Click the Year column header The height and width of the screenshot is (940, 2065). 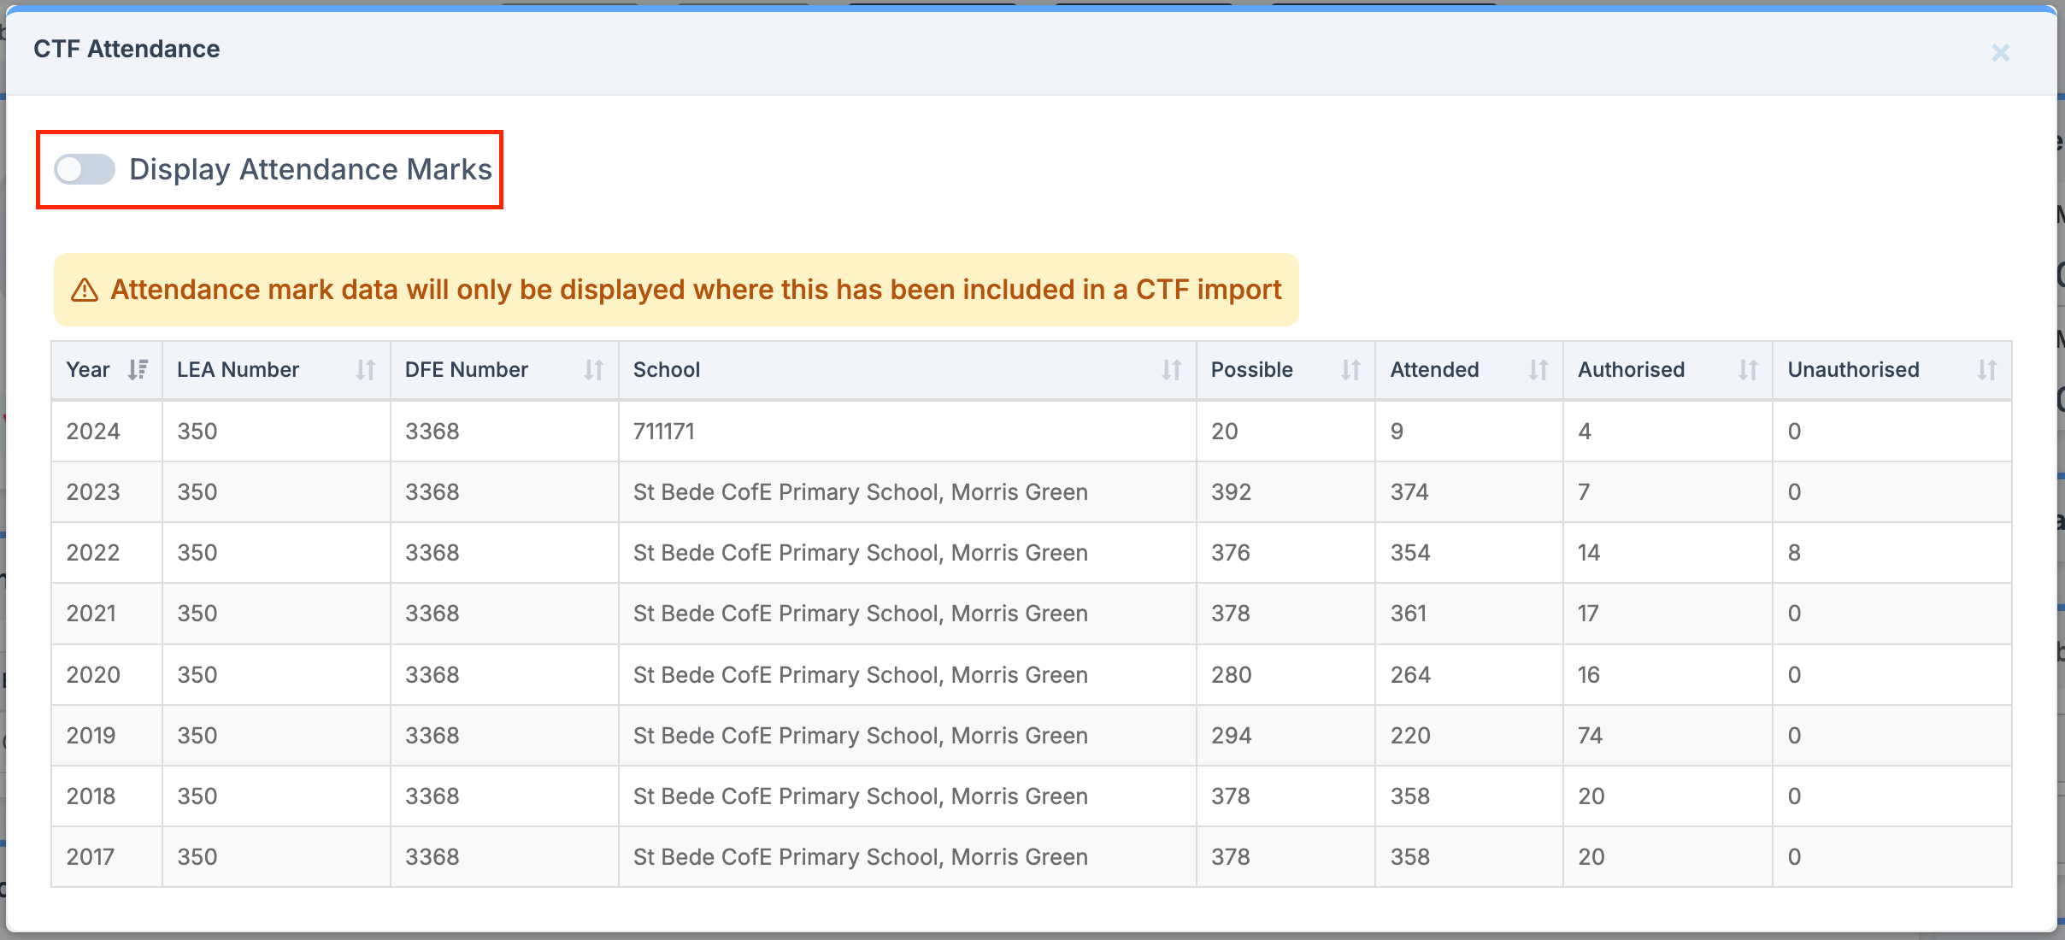coord(88,369)
